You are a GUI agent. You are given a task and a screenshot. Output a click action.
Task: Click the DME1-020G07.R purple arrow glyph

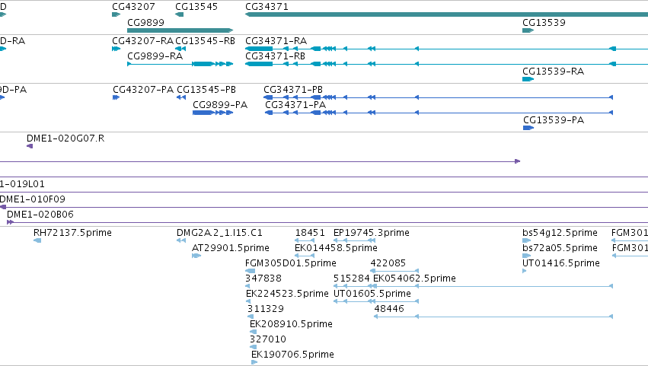[30, 146]
